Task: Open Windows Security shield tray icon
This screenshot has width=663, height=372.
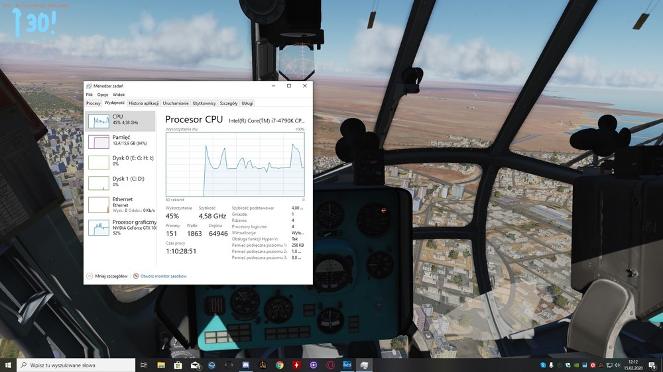Action: pos(568,365)
